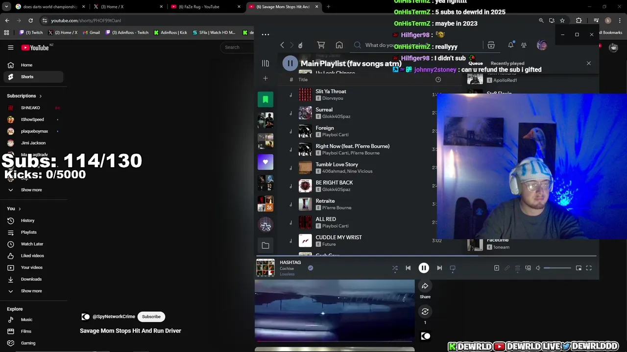Viewport: 627px width, 352px height.
Task: Pause the HASHTAG track in the player bar
Action: [x=424, y=268]
